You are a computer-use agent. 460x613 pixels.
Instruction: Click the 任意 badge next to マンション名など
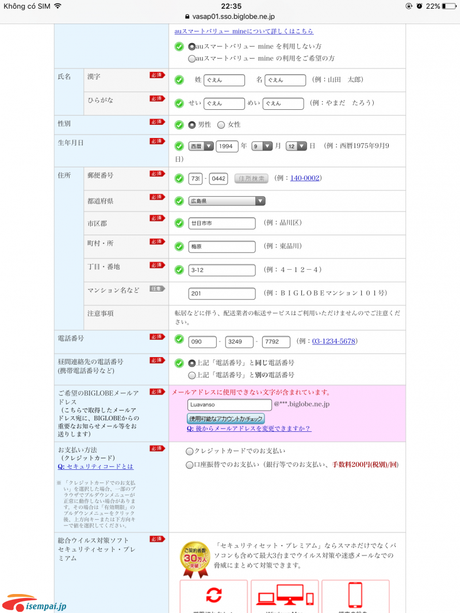point(157,289)
